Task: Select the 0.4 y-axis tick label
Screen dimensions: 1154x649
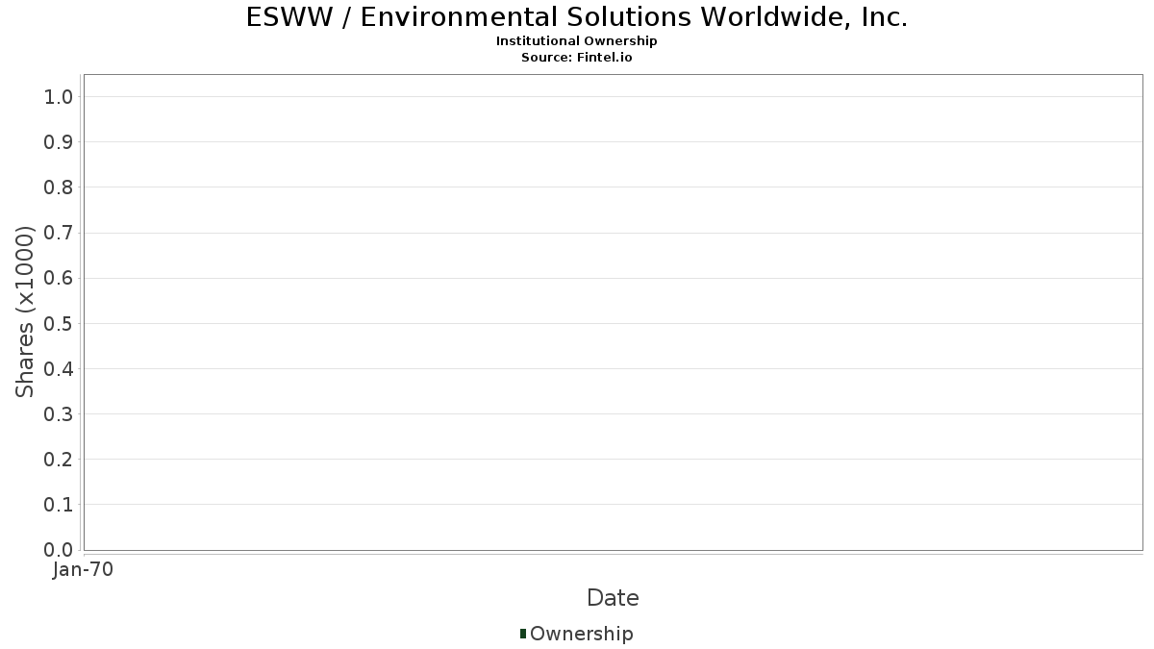Action: [x=58, y=369]
